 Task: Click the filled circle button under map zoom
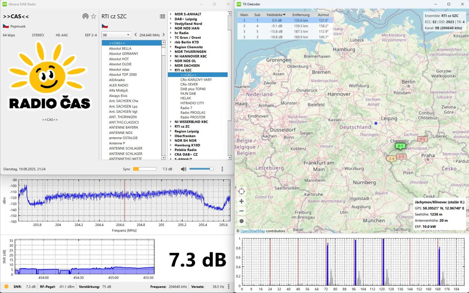pos(242,221)
